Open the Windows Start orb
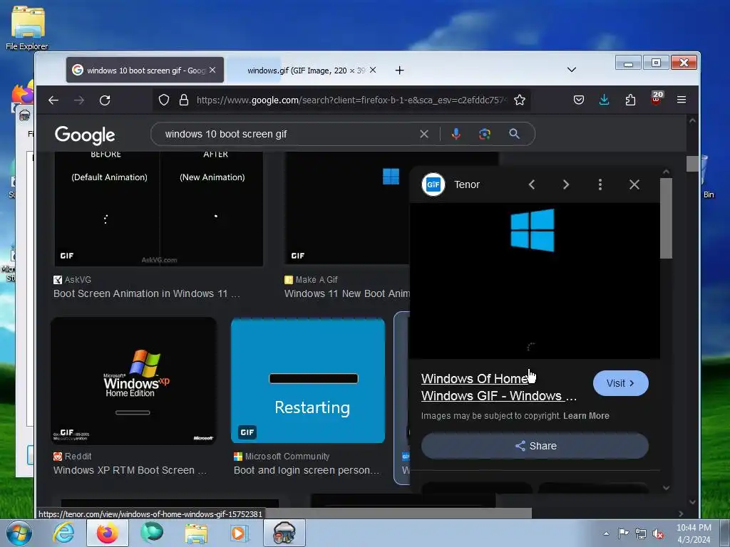The image size is (730, 547). (19, 533)
